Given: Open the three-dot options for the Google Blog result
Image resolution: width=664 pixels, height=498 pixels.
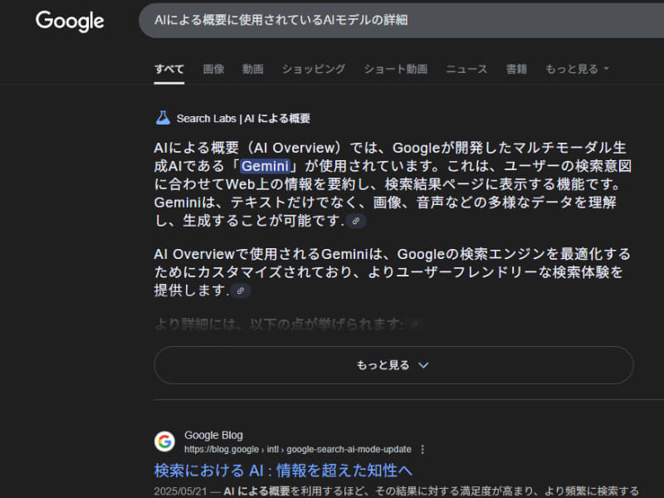Looking at the screenshot, I should point(424,448).
